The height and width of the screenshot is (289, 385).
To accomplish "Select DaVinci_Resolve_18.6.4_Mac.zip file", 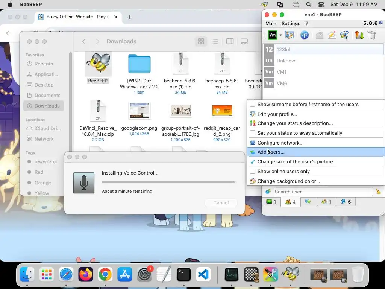I will click(98, 111).
